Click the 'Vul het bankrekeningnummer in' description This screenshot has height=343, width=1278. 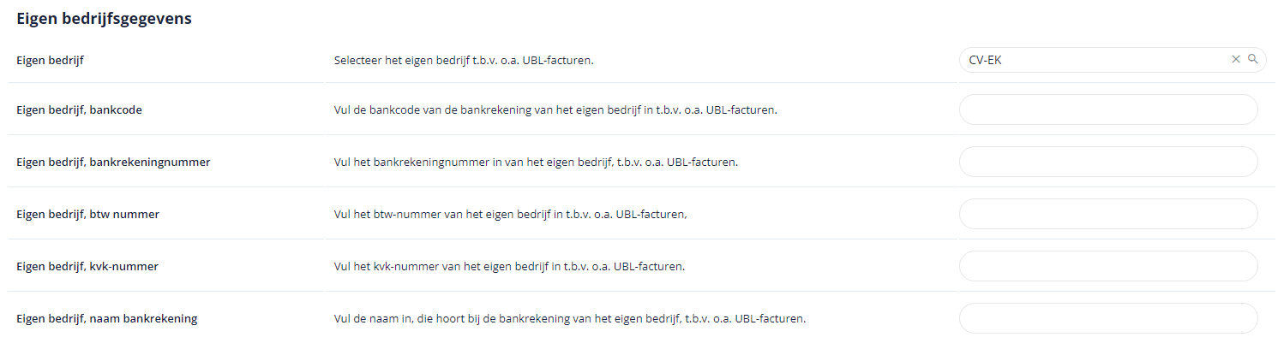(x=536, y=162)
